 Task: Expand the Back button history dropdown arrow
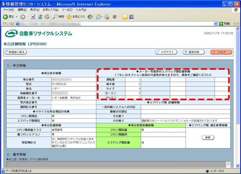(x=17, y=17)
